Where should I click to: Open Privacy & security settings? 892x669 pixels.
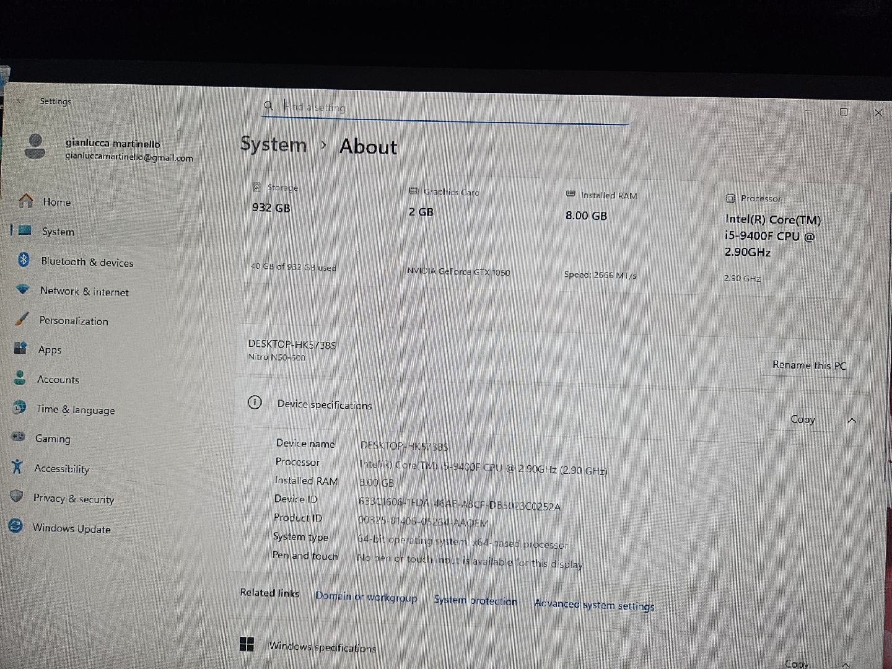pyautogui.click(x=74, y=499)
